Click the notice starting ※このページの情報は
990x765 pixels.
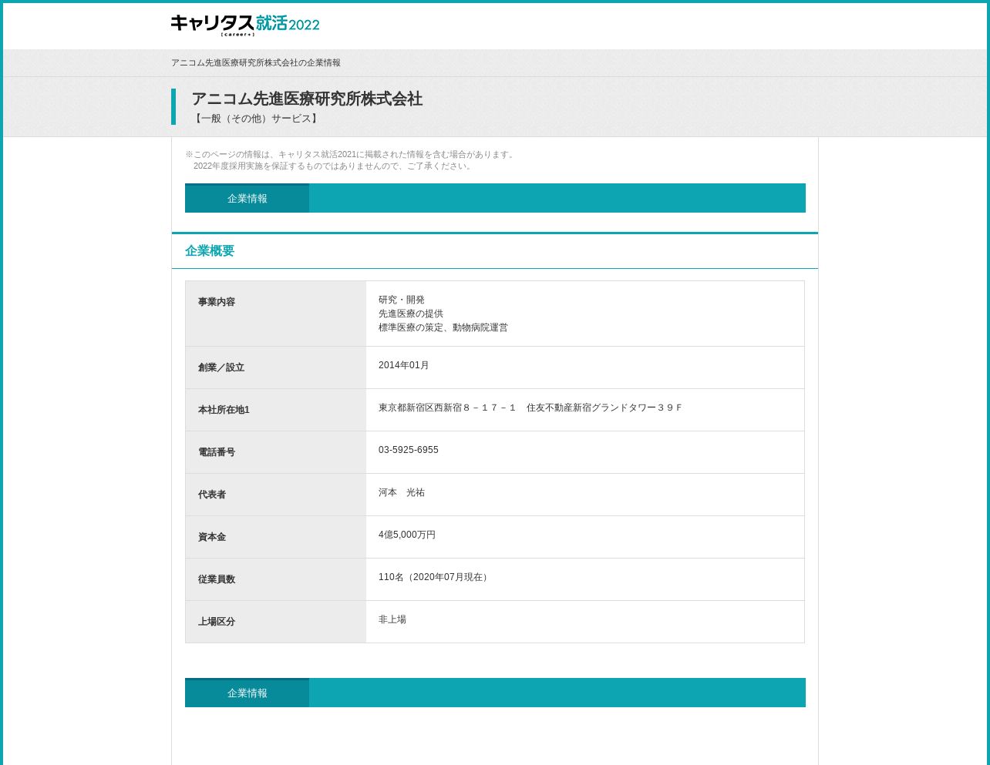click(x=351, y=154)
